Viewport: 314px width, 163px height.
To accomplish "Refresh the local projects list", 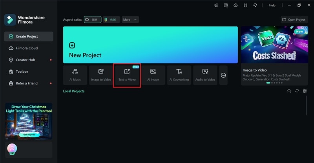I will point(297,91).
